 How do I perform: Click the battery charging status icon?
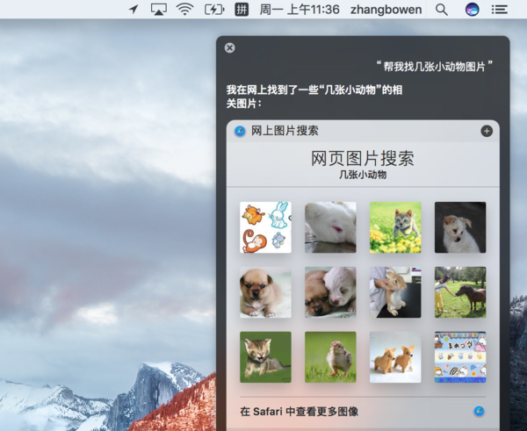(213, 10)
